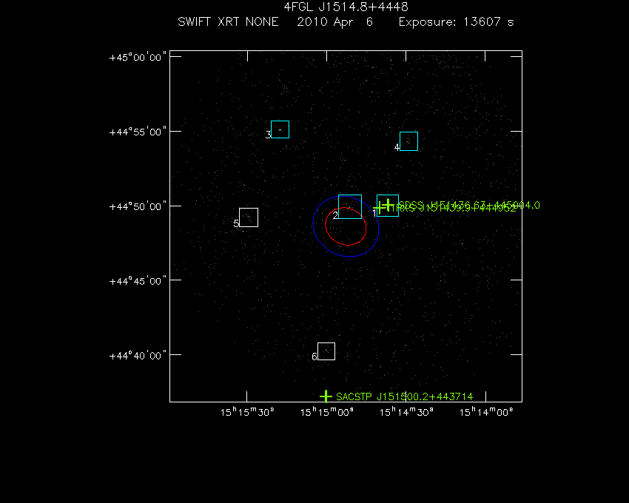Select the cyan box for source 4

coord(408,141)
